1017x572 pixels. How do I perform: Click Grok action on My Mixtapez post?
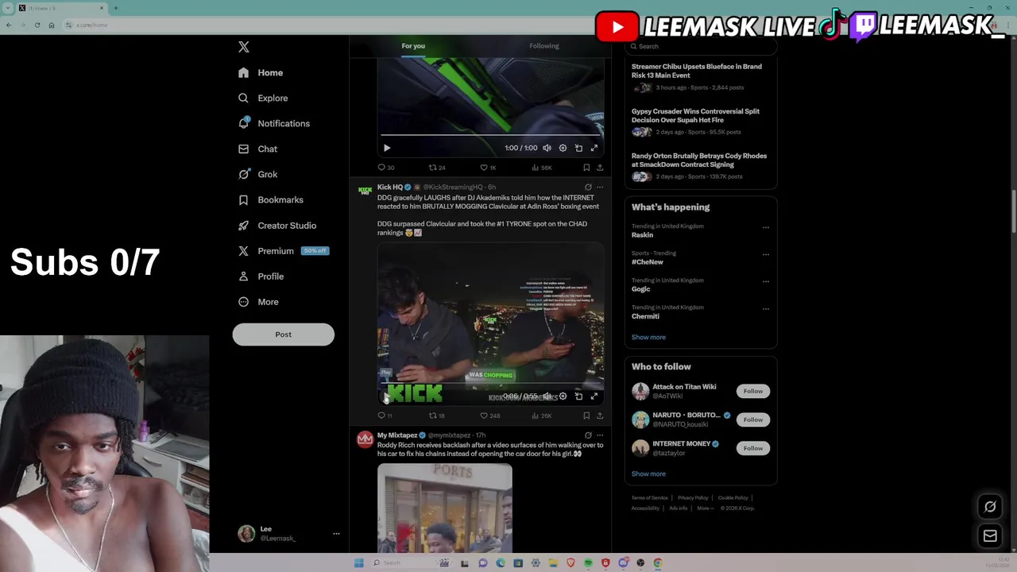[x=588, y=435]
